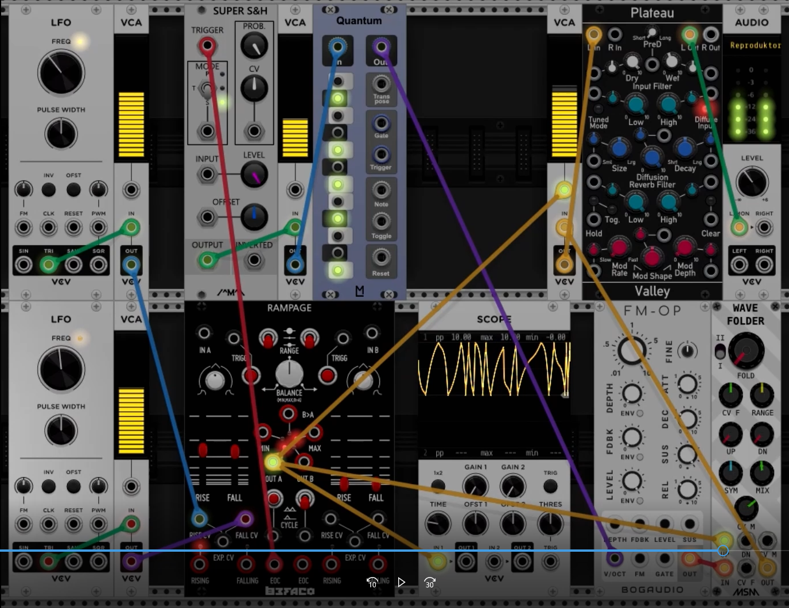Click the Plateau Size knob
The image size is (789, 608).
point(619,148)
